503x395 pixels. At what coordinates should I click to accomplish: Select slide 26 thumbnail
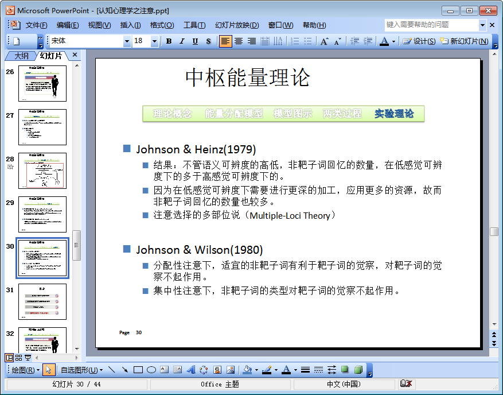[x=42, y=83]
